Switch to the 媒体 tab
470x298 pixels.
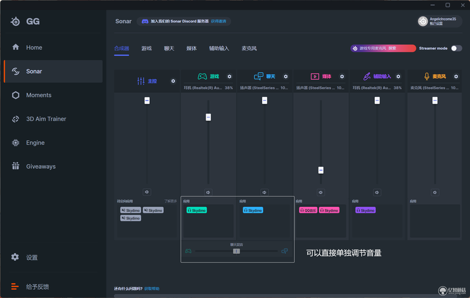pyautogui.click(x=192, y=49)
